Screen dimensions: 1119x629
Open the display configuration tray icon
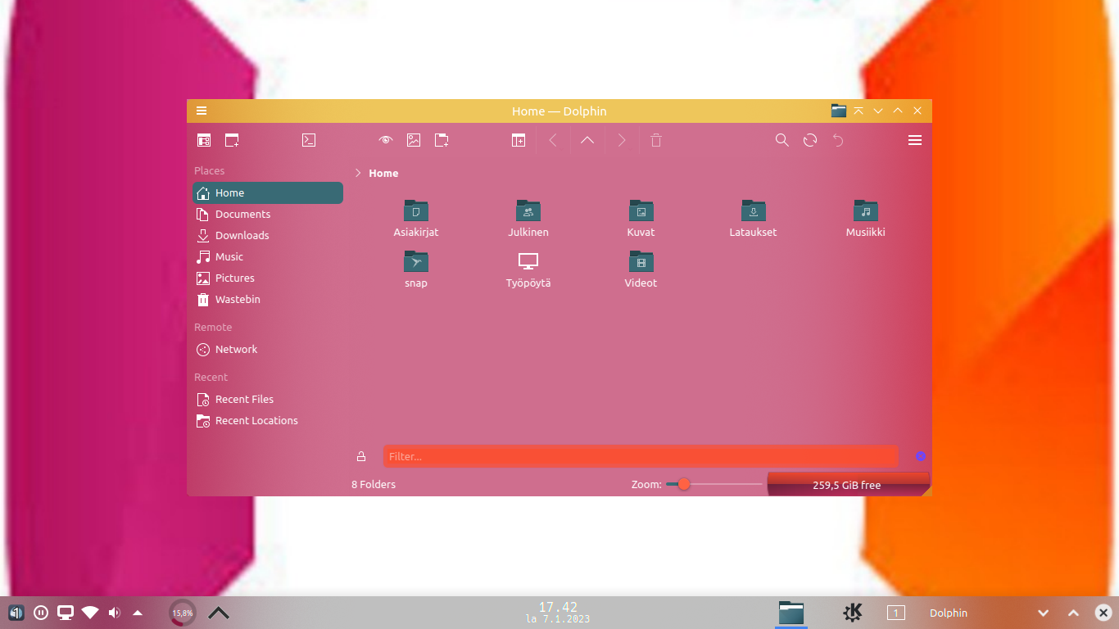pos(66,613)
